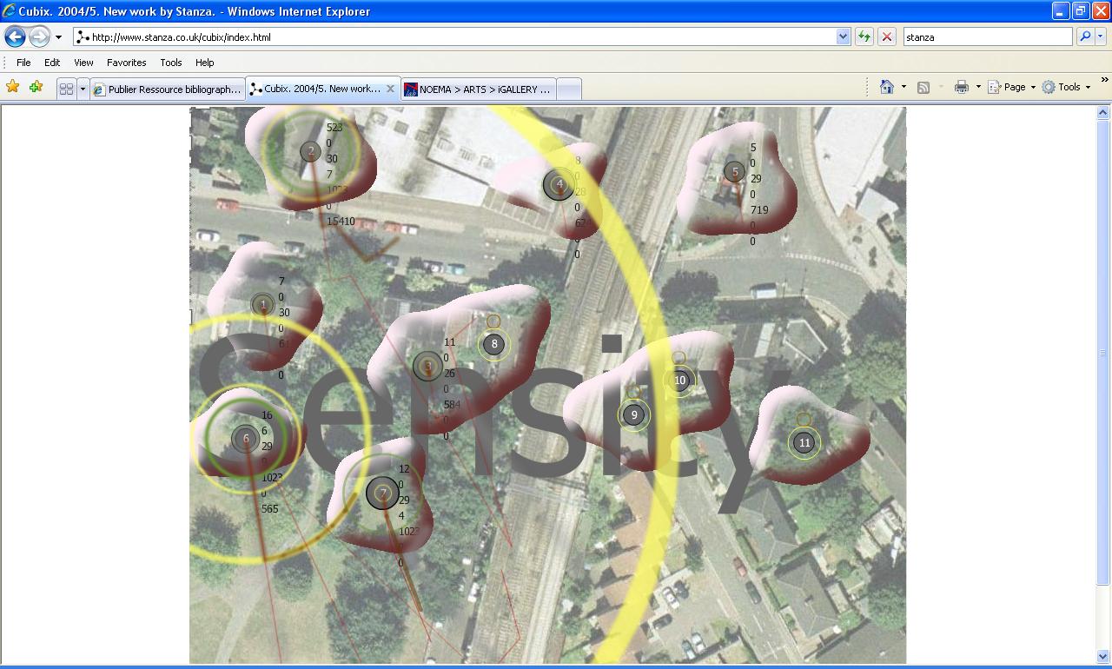1112x669 pixels.
Task: Click sensor node 1 on the map
Action: click(262, 305)
